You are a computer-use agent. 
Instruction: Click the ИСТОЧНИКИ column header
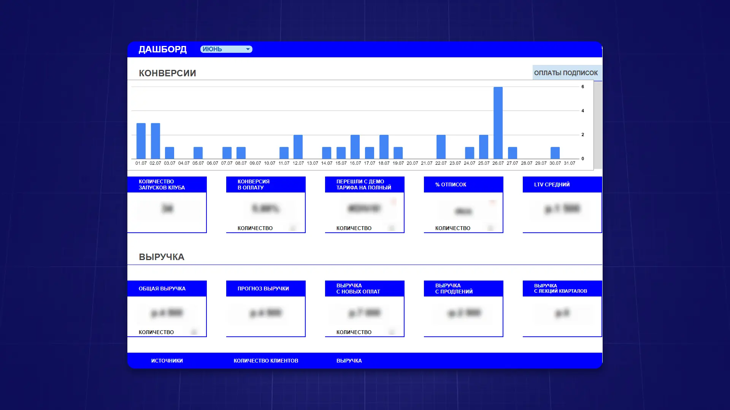(167, 361)
